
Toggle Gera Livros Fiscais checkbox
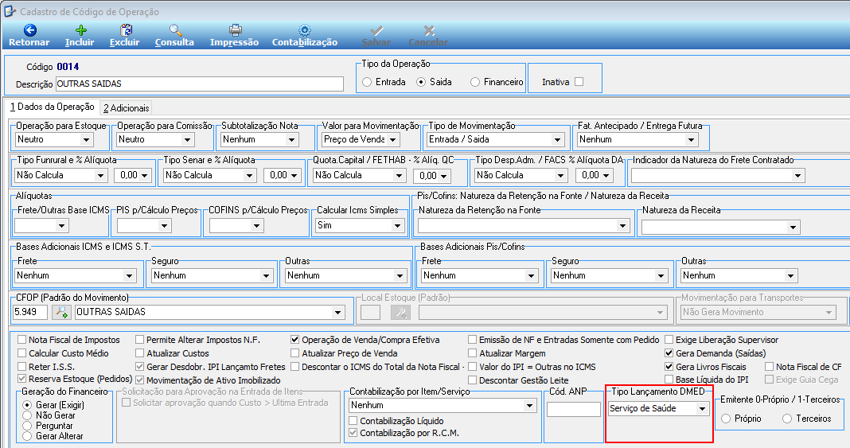tap(669, 367)
